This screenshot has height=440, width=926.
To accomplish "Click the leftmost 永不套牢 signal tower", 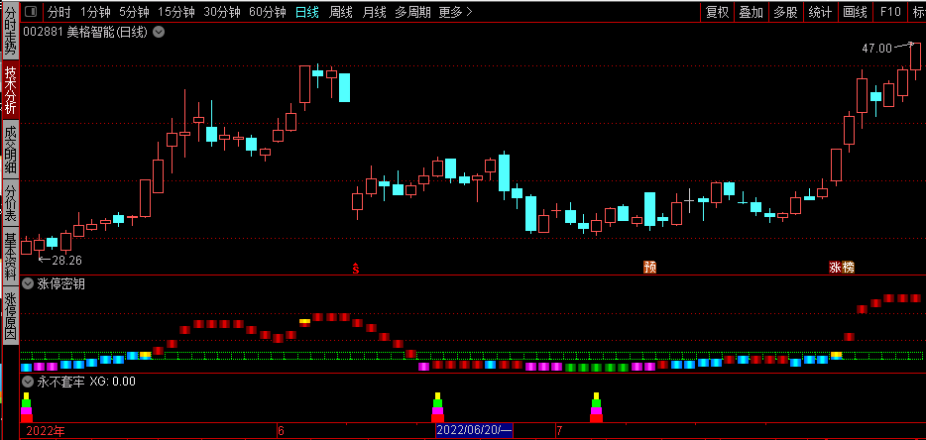I will 26,407.
